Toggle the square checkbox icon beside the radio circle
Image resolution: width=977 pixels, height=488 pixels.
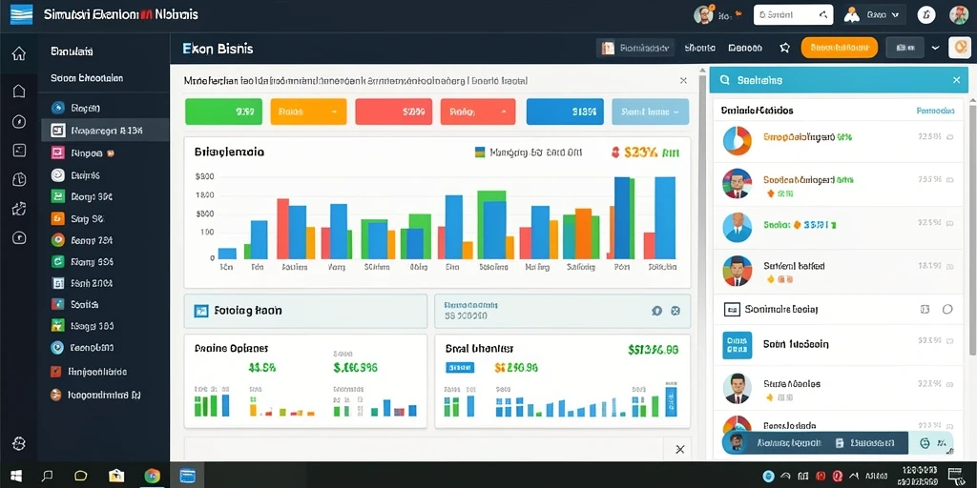925,310
